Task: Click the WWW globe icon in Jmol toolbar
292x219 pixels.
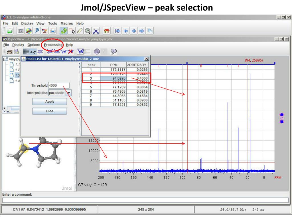Action: (x=29, y=31)
